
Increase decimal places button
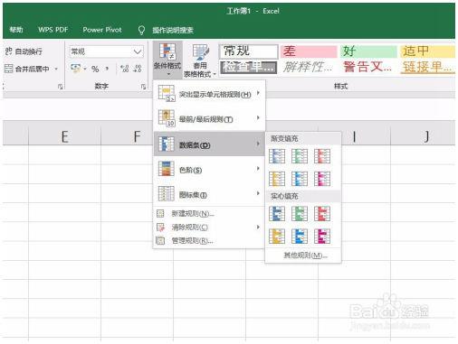(125, 69)
